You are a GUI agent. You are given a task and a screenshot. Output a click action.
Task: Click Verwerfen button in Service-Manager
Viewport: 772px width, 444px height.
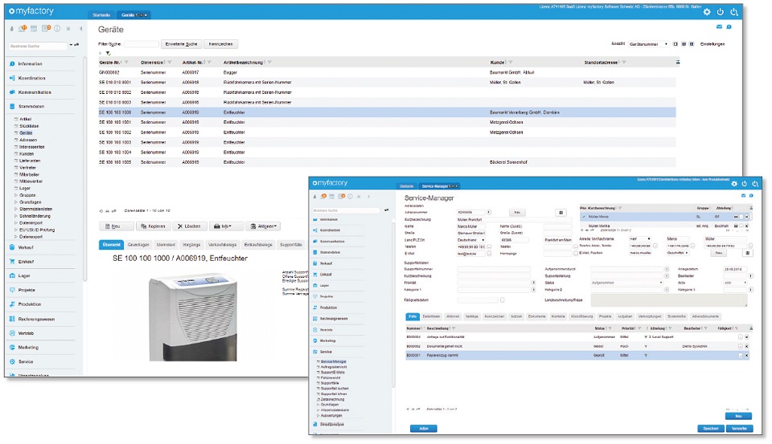(x=739, y=429)
